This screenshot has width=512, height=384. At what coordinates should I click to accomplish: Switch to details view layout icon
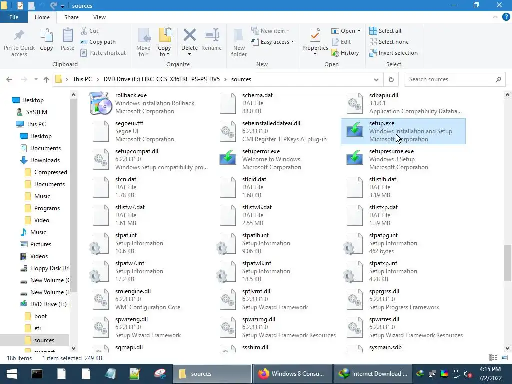click(x=493, y=358)
